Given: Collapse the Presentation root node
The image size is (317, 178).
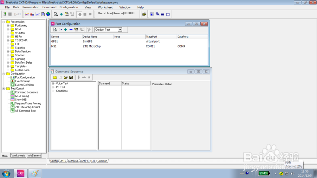Looking at the screenshot, I should click(3, 22).
